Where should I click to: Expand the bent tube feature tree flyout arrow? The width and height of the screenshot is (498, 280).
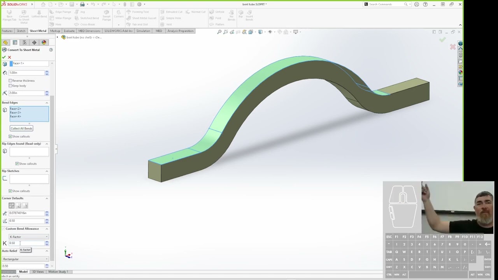click(58, 37)
